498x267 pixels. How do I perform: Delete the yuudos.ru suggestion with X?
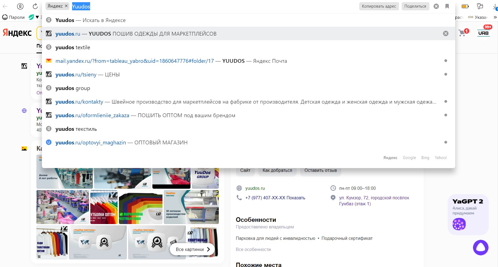pos(446,33)
